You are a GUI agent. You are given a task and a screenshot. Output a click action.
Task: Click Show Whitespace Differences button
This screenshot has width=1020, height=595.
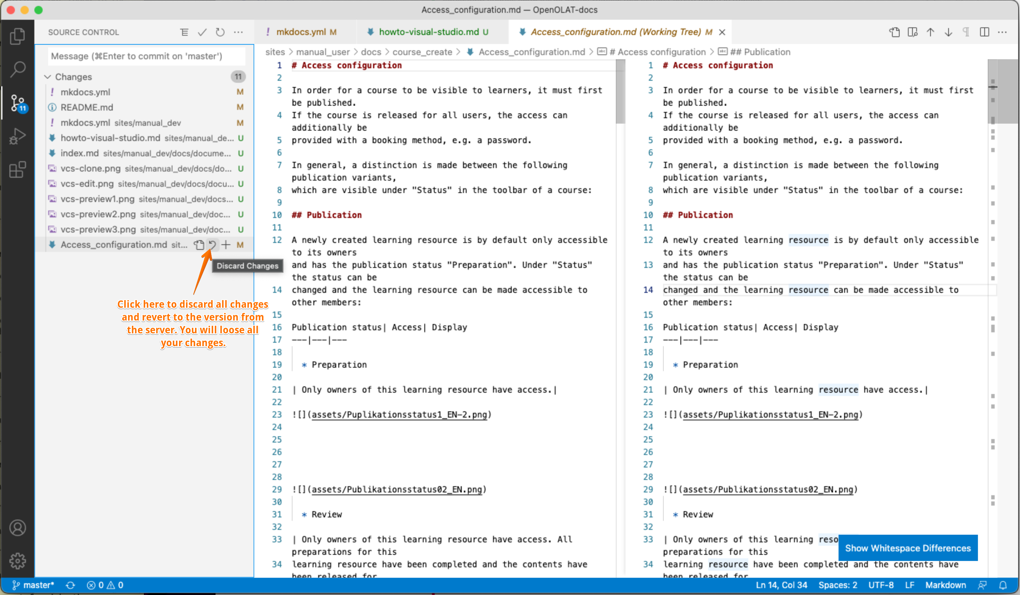click(x=908, y=548)
